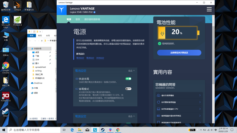Open Steam desktop shortcut
Viewport: 237px width, 133px height.
6,113
